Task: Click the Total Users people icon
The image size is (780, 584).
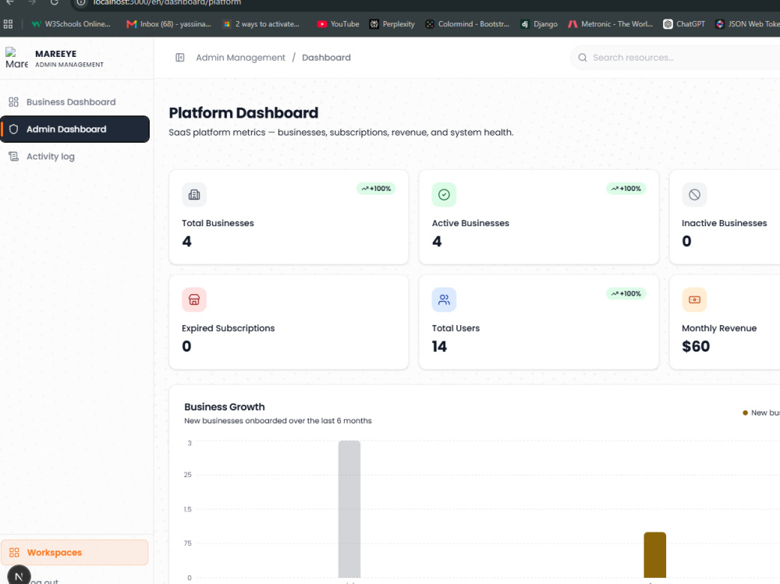Action: [x=445, y=299]
